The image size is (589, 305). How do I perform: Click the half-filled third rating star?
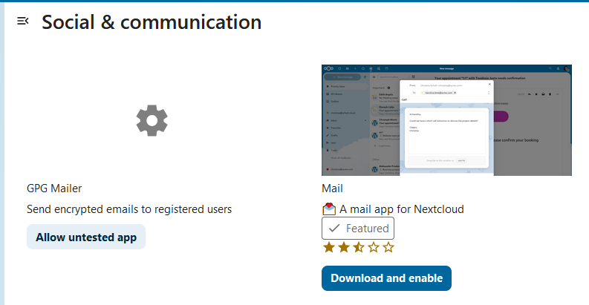click(358, 247)
